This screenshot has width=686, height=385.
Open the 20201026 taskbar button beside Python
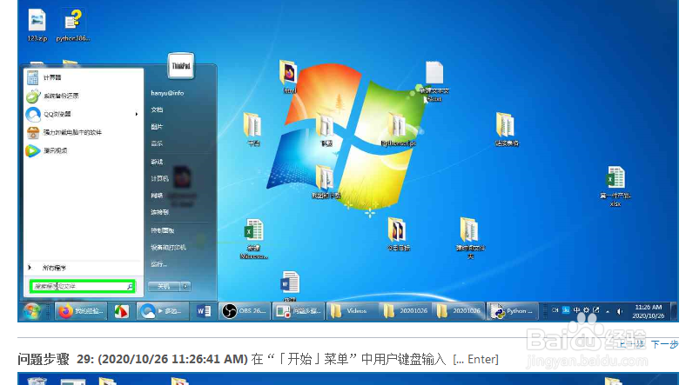coord(459,311)
